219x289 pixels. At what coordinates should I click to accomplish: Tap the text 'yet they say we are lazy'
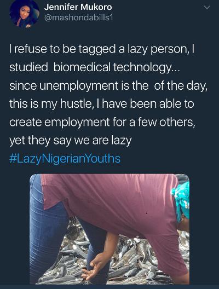coord(71,141)
